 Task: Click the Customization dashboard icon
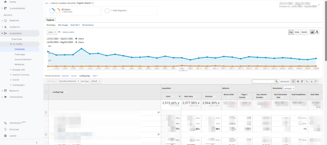[5, 8]
